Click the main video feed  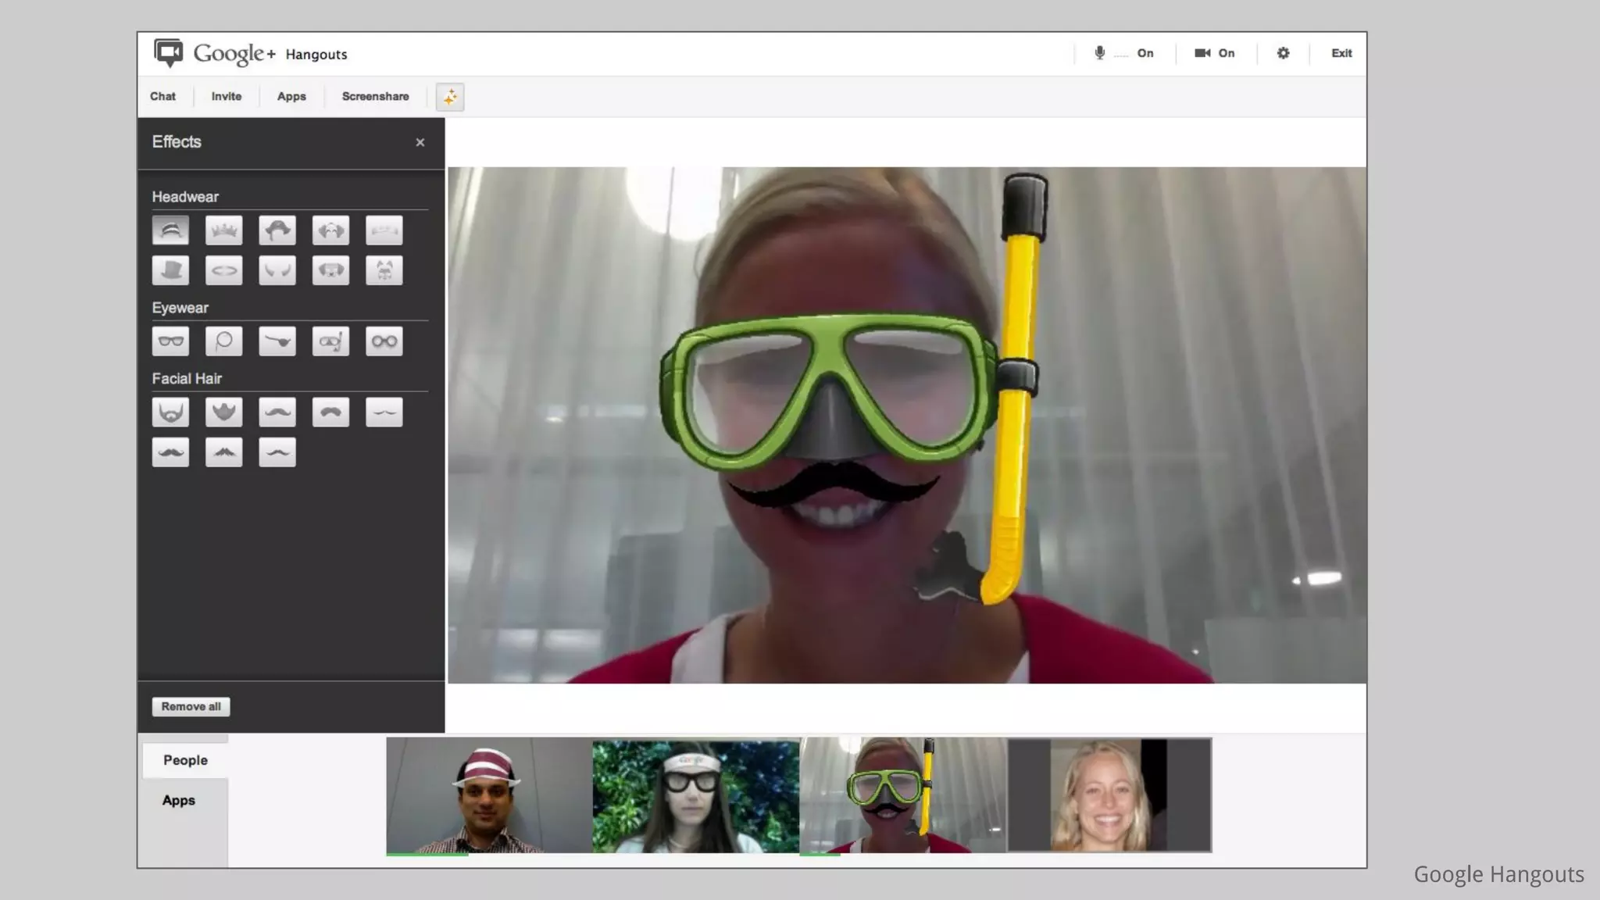tap(907, 425)
